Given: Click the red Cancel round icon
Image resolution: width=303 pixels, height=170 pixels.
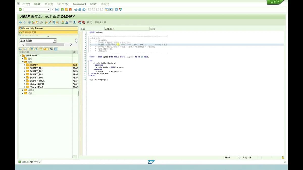Looking at the screenshot, I should coord(70,9).
